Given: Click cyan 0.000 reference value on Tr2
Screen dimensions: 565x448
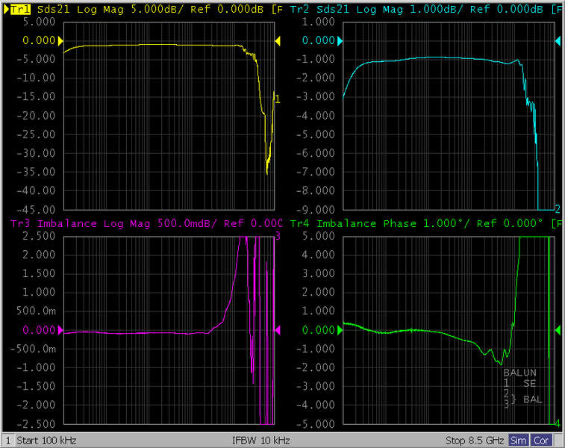Looking at the screenshot, I should pos(319,41).
